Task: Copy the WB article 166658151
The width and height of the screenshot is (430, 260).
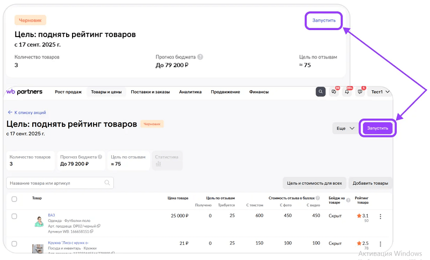Action: (91, 232)
